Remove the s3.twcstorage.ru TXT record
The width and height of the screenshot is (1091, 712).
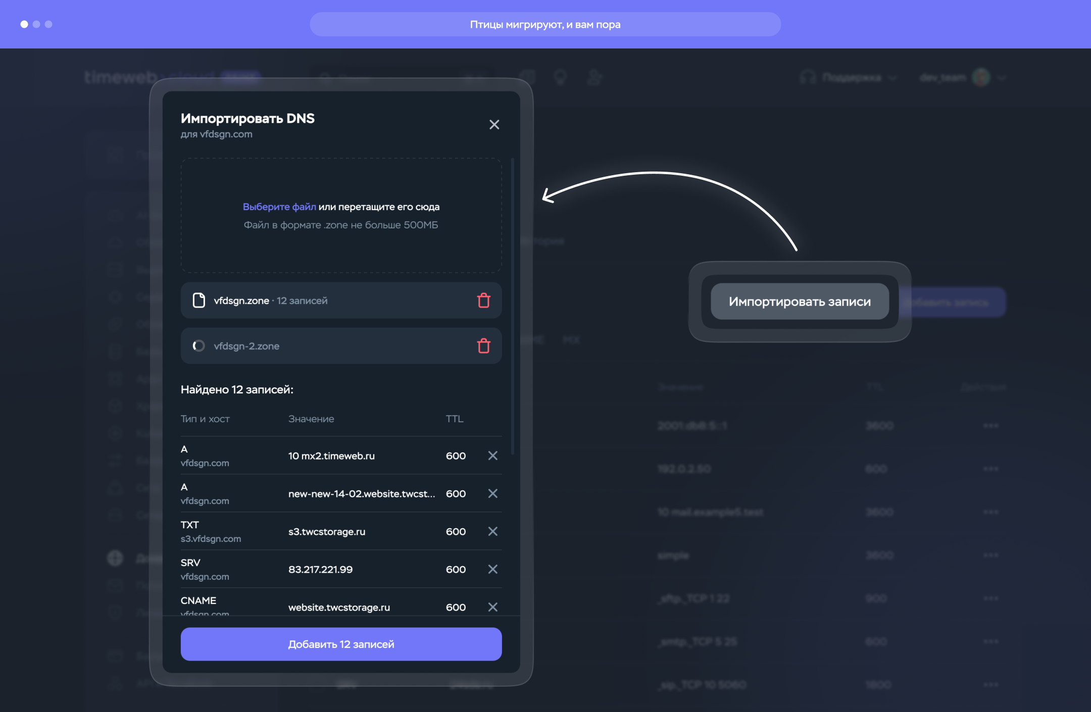[492, 531]
